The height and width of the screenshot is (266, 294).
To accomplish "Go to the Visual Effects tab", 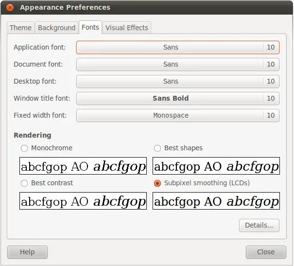I will 126,28.
